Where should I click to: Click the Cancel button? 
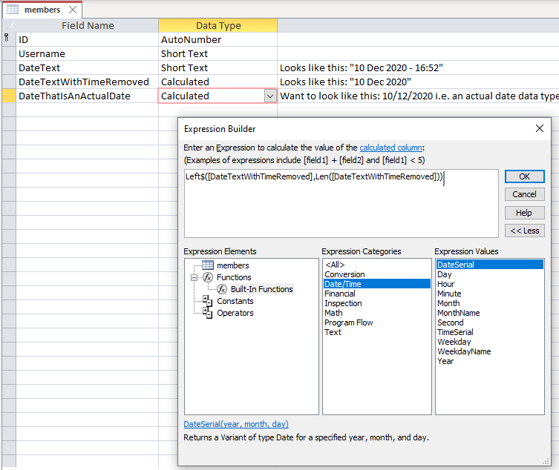[x=524, y=194]
